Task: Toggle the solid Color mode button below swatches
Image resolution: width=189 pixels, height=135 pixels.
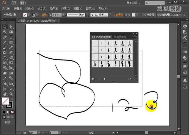Action: tap(4, 112)
